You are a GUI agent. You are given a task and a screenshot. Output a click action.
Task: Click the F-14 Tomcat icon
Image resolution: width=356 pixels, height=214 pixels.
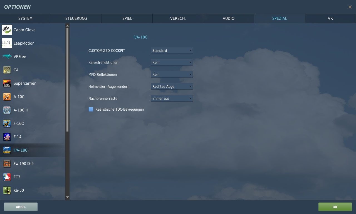7,137
